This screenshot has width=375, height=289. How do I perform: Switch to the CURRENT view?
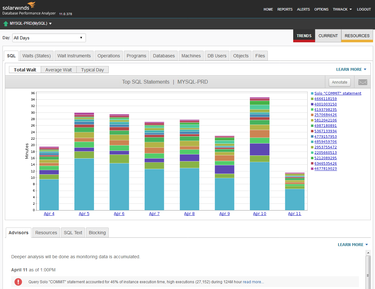point(328,36)
